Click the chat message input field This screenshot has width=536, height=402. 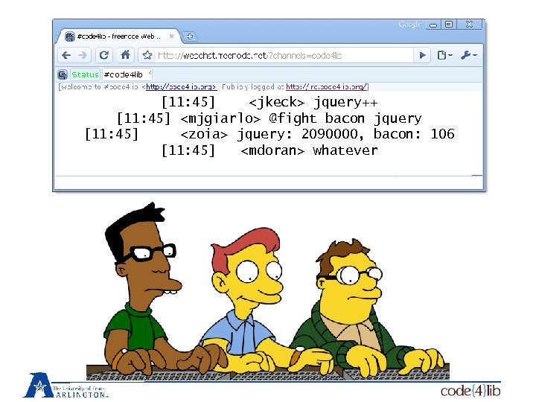tap(269, 182)
